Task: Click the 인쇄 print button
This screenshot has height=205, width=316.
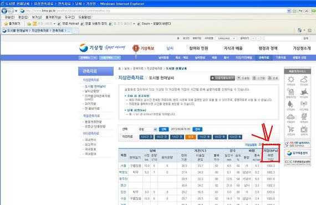Action: 273,78
